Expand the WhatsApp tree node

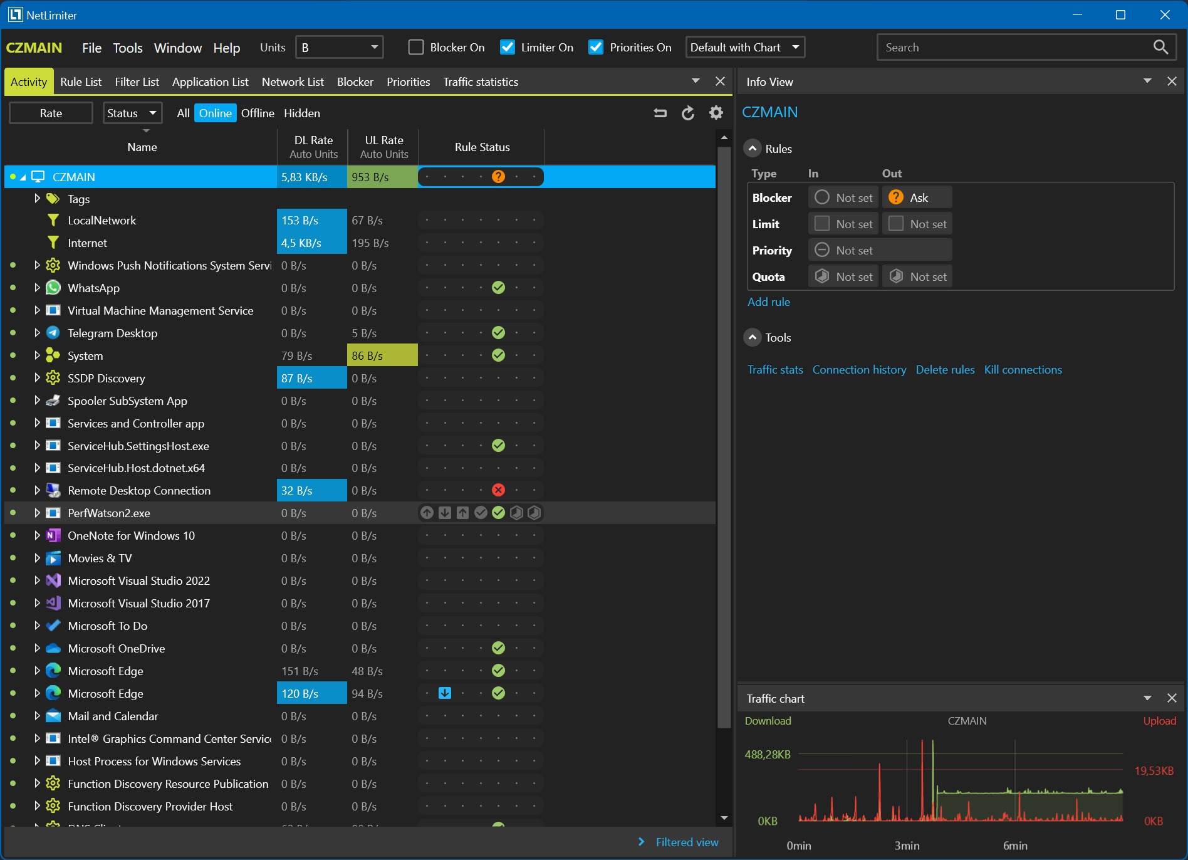pos(37,288)
